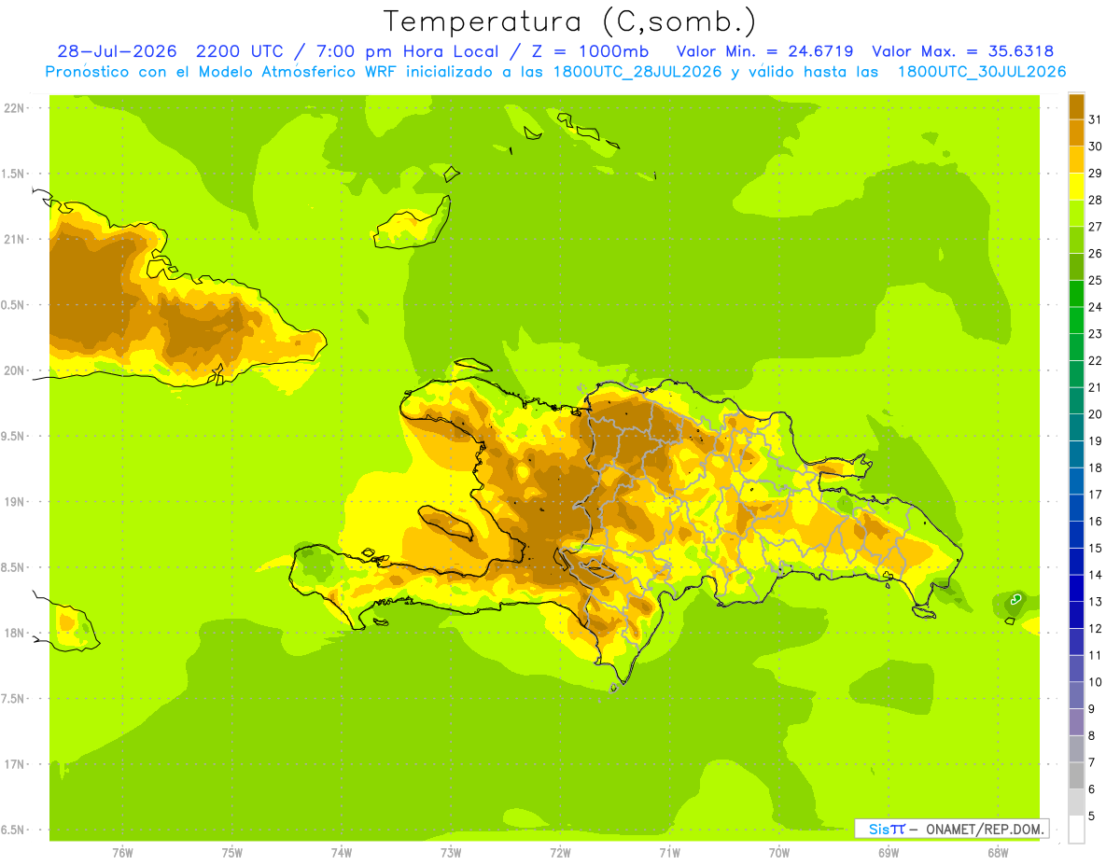Click the "8" colorbar label
This screenshot has width=1120, height=865.
point(1091,736)
